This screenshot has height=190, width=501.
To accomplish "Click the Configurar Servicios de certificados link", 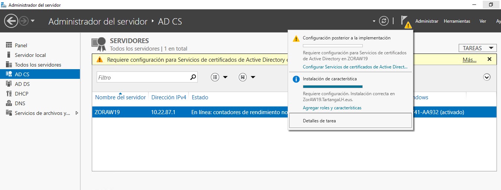I will 355,67.
